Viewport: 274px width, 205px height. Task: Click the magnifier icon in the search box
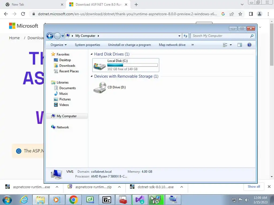tap(252, 36)
